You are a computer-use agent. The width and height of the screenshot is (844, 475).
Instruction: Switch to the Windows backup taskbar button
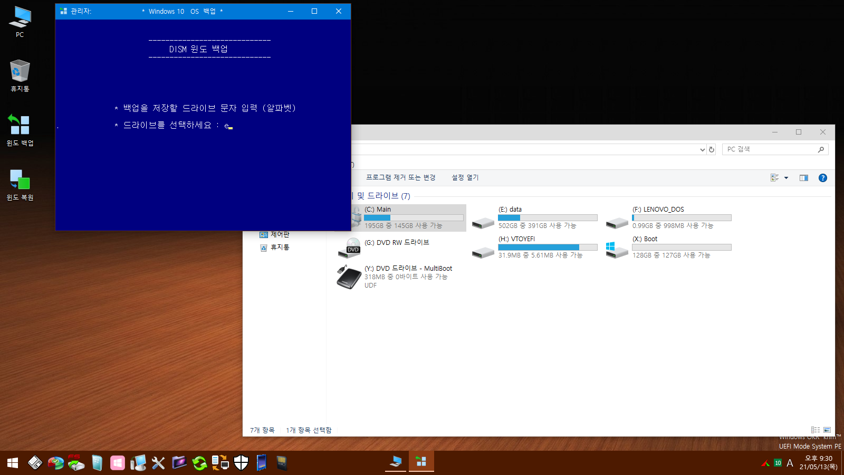[421, 462]
